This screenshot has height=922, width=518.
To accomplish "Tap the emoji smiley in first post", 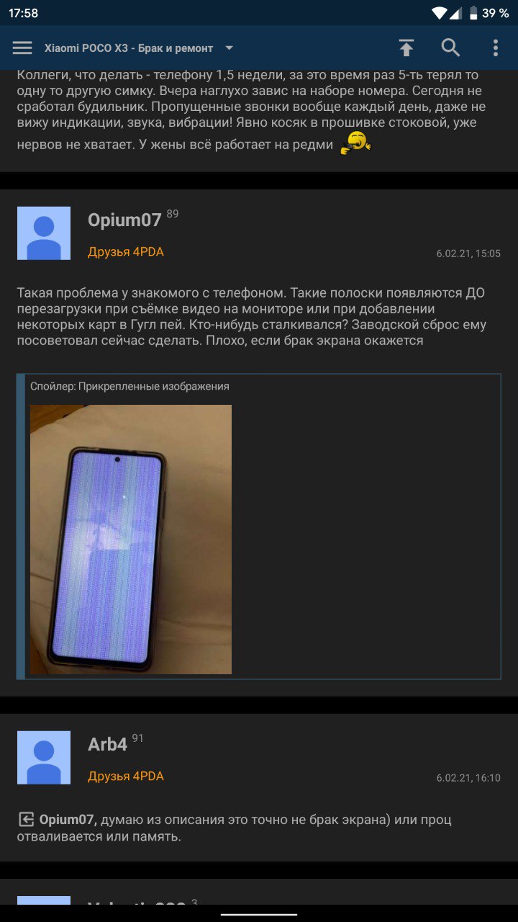I will 355,143.
